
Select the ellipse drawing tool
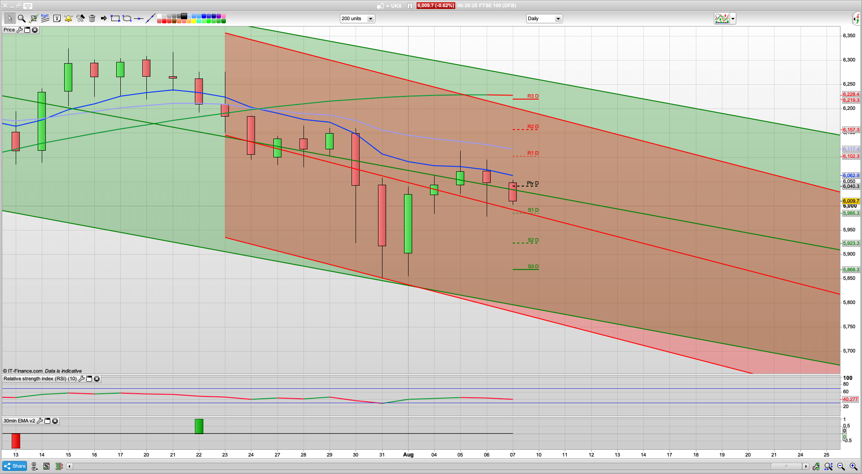pos(127,18)
